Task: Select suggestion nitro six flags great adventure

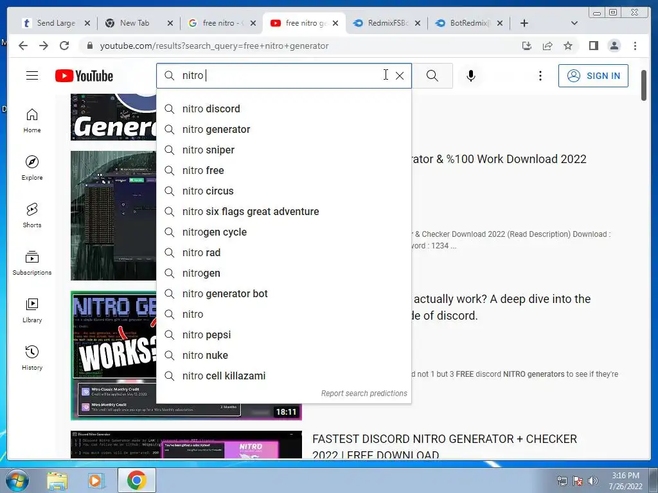Action: [283, 211]
